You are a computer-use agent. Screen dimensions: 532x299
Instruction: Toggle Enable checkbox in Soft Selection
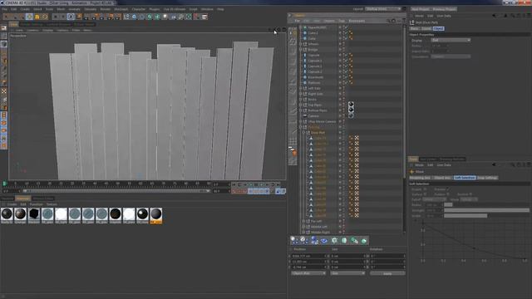tap(425, 189)
